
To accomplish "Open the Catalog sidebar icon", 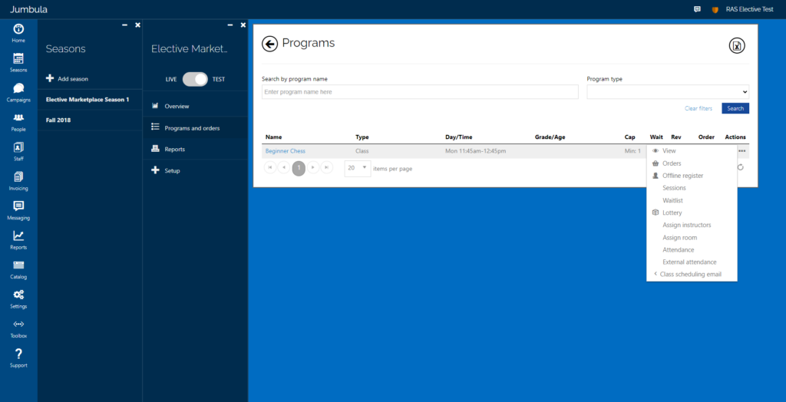I will (x=18, y=269).
